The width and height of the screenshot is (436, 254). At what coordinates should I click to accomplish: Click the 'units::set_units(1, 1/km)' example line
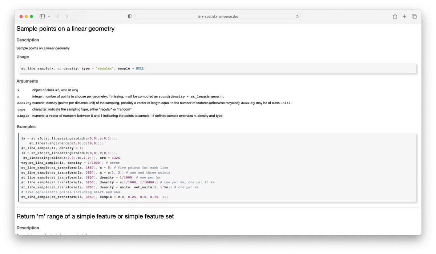coord(110,187)
